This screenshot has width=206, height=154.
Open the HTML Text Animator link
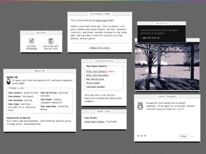(97, 75)
